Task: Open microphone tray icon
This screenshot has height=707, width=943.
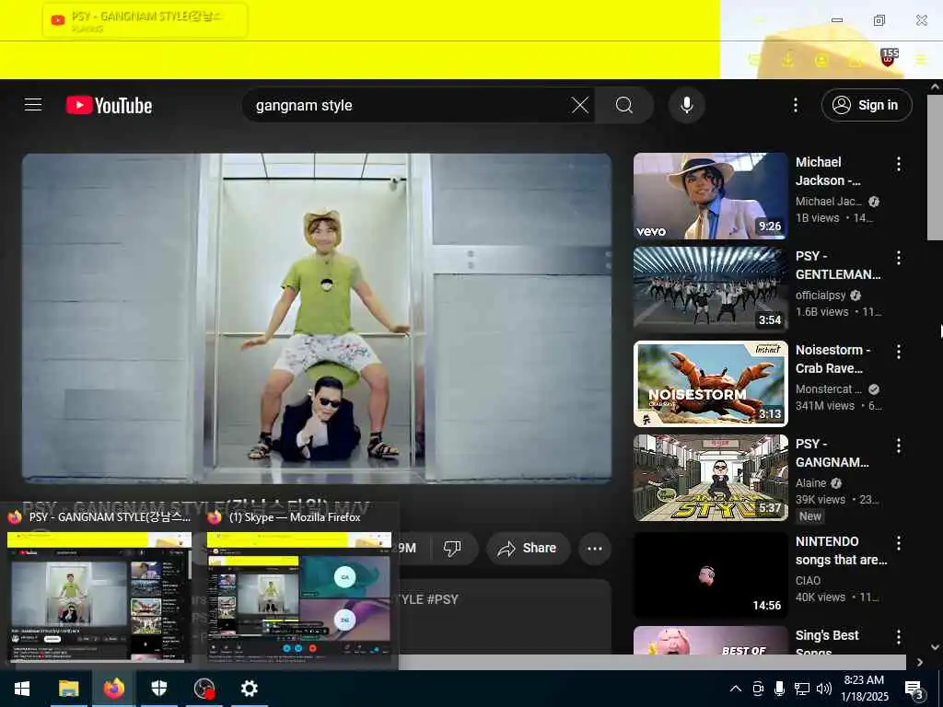Action: point(779,689)
